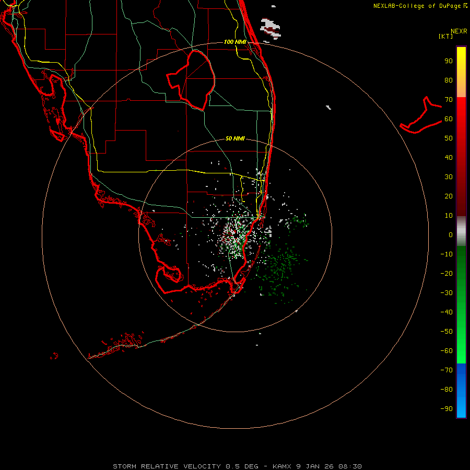Click the 80 kt scale label
The width and height of the screenshot is (470, 470).
[449, 80]
